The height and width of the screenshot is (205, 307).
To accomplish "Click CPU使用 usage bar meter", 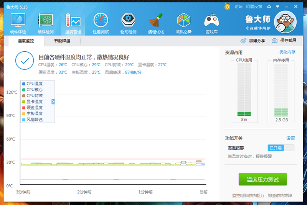I will coord(244,90).
